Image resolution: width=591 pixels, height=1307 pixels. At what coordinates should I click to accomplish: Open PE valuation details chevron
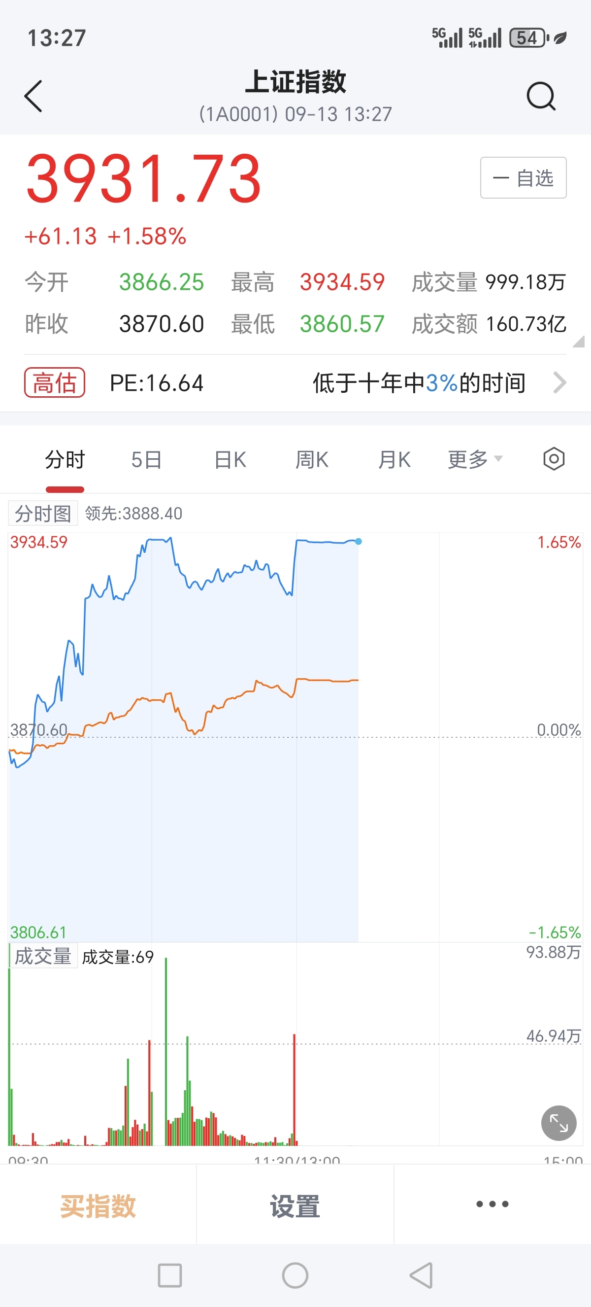559,382
